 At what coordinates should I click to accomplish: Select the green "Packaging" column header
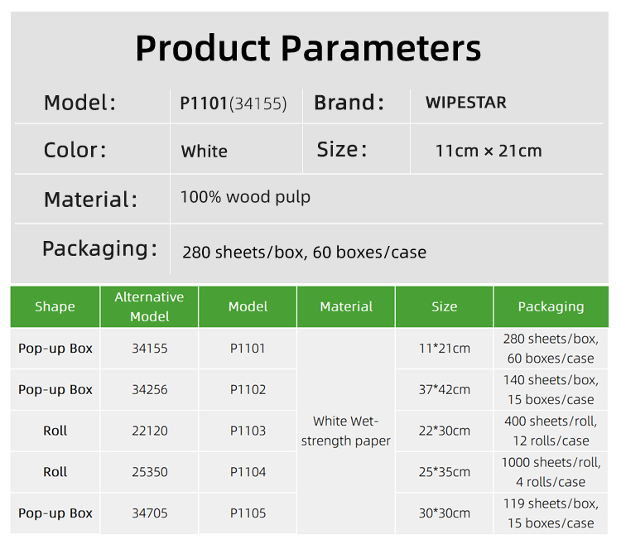[x=551, y=306]
